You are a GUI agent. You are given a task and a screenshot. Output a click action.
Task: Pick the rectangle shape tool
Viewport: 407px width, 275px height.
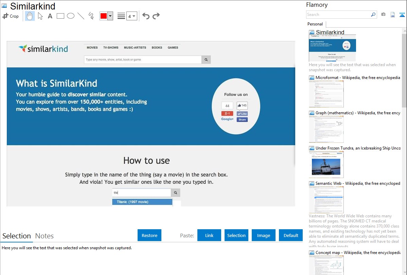click(60, 16)
